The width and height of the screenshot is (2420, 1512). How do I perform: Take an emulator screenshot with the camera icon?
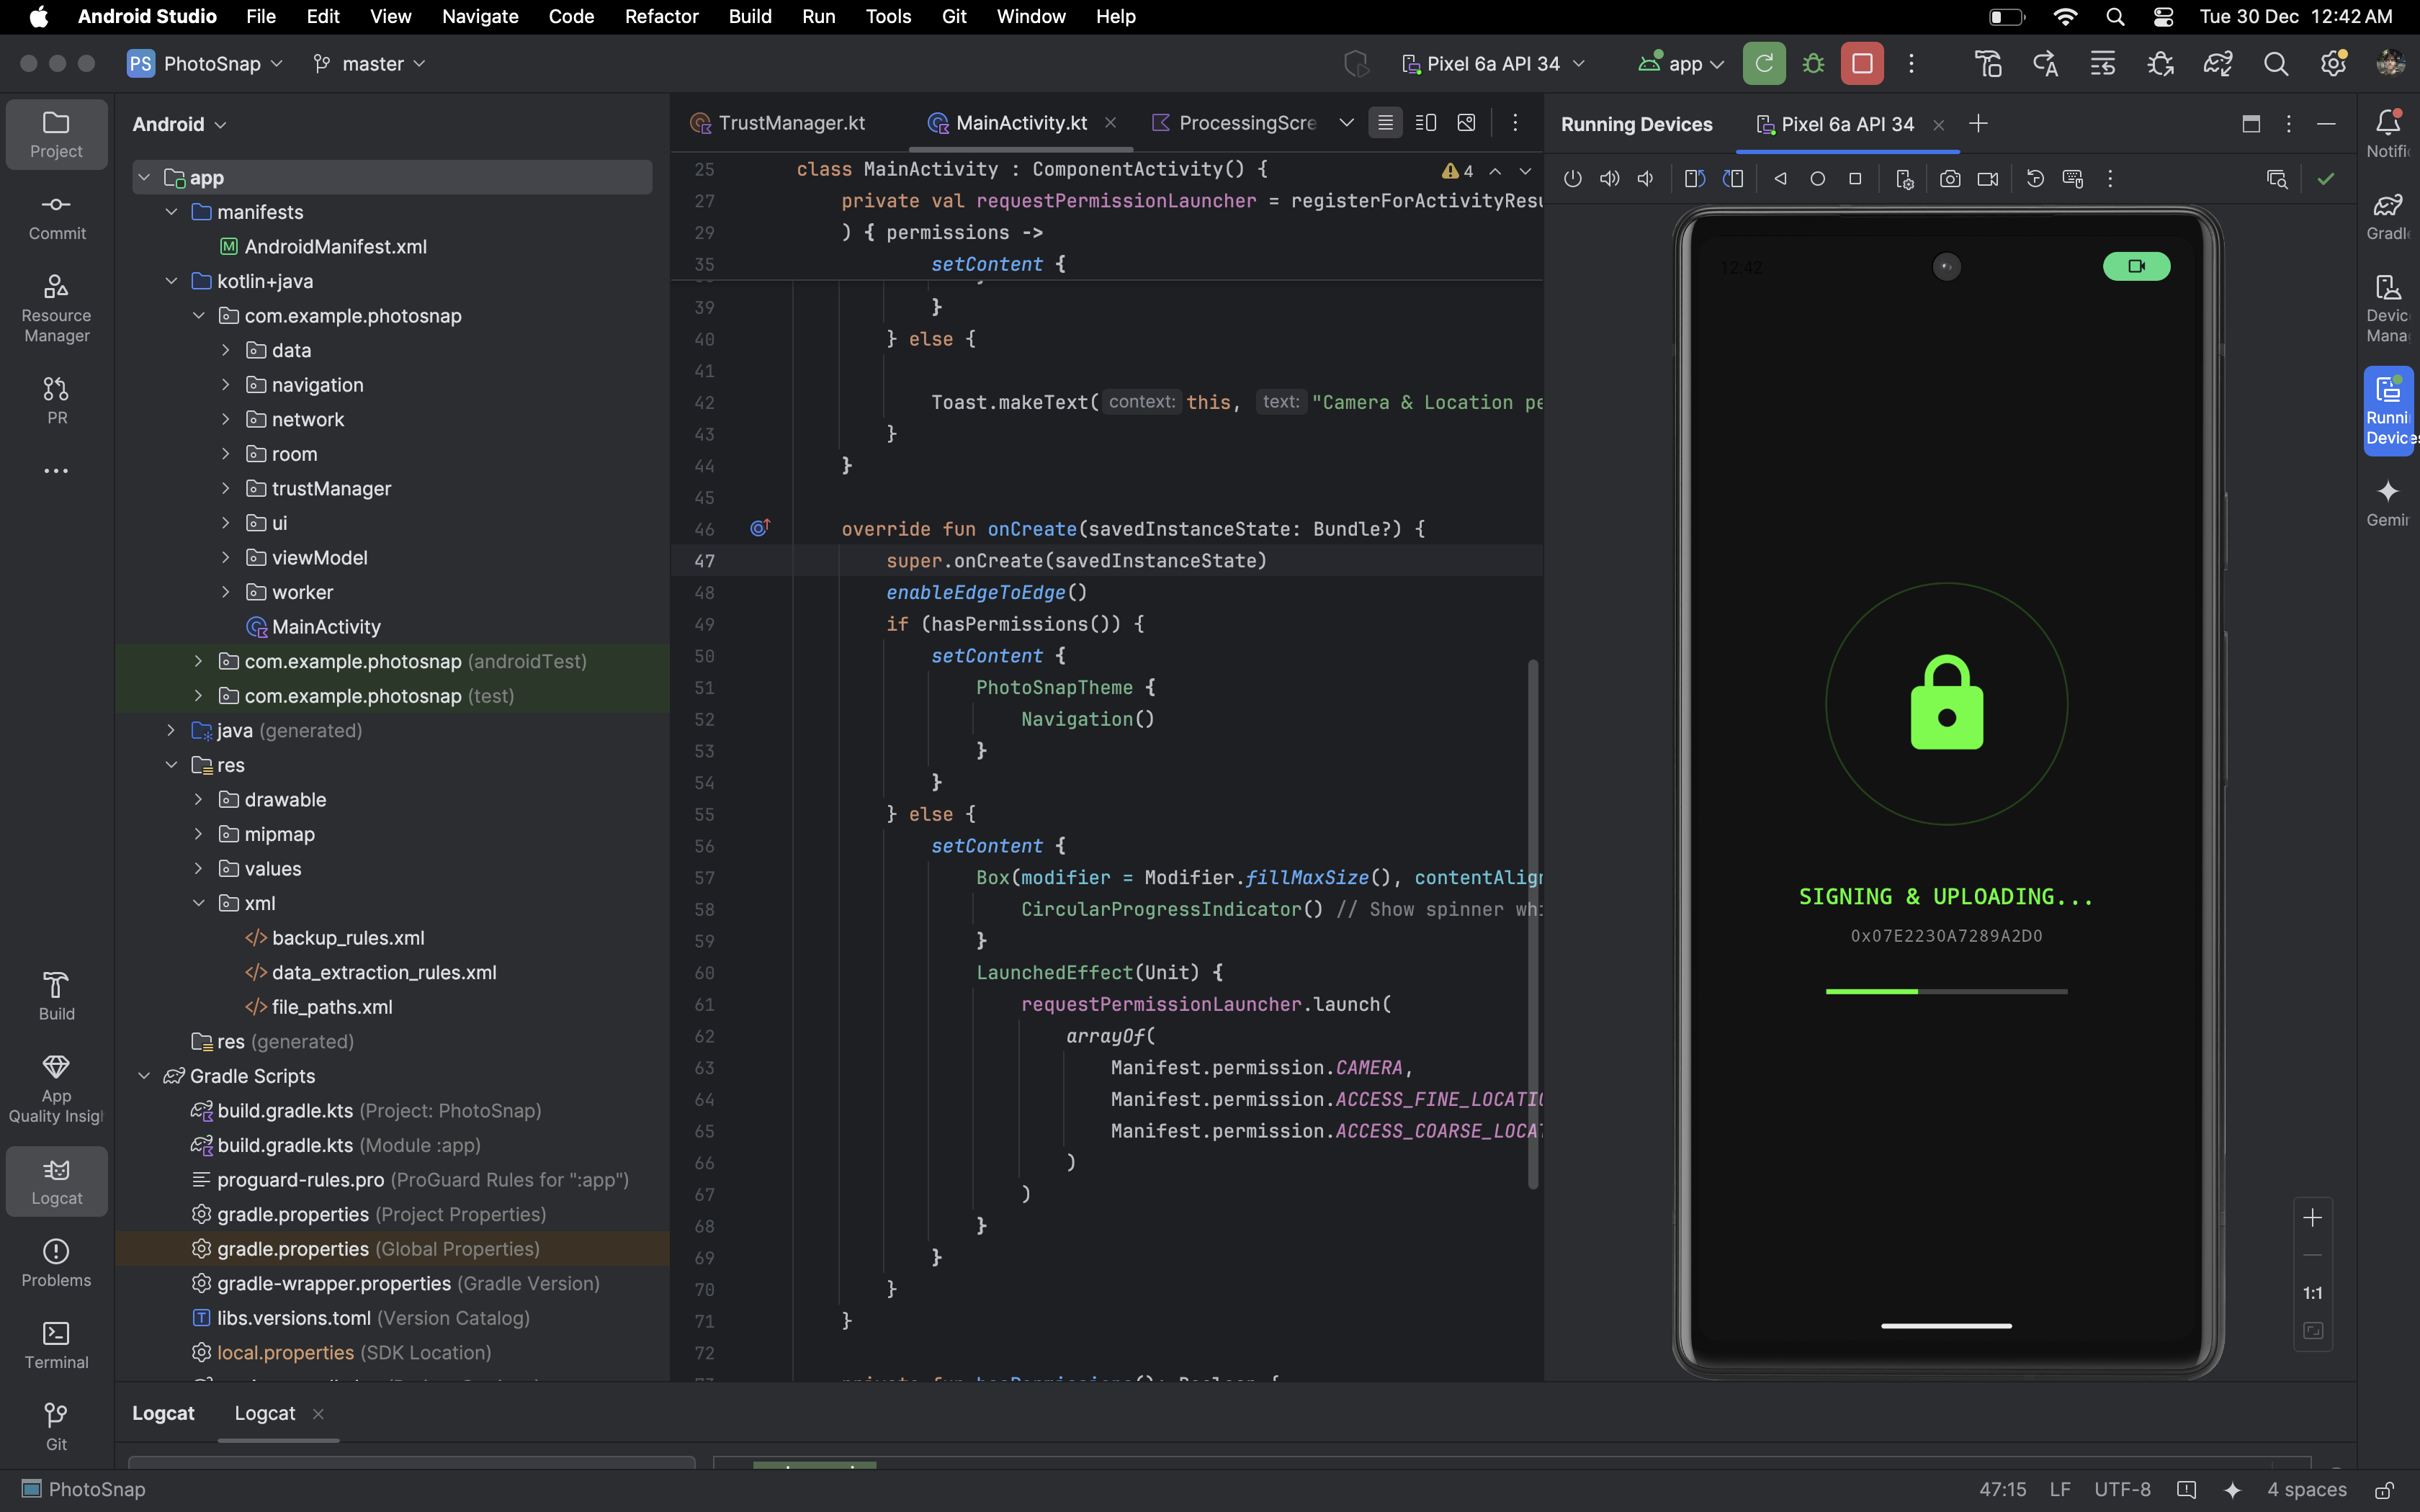tap(1949, 179)
